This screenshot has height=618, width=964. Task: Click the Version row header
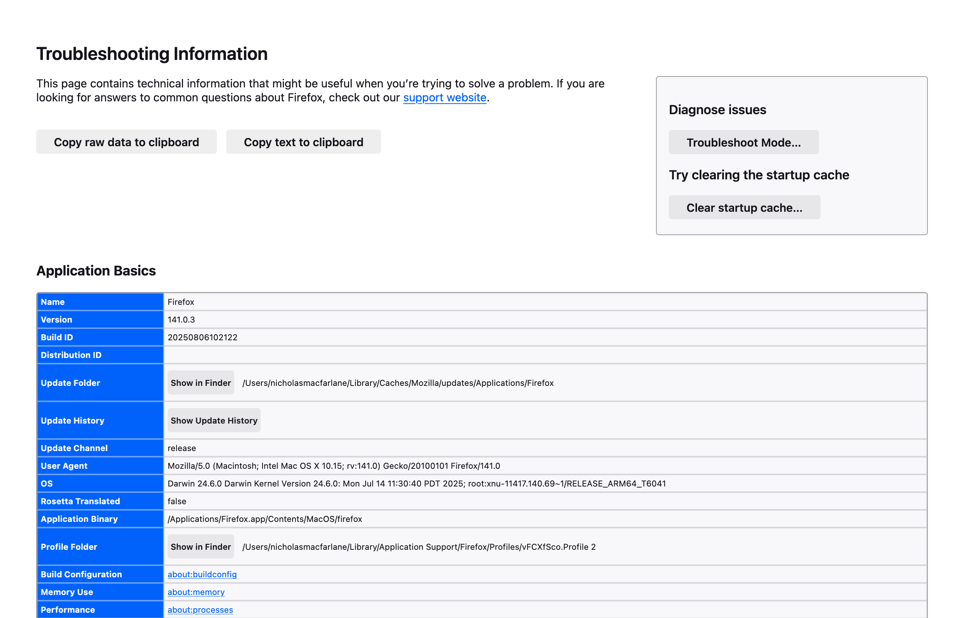coord(100,320)
